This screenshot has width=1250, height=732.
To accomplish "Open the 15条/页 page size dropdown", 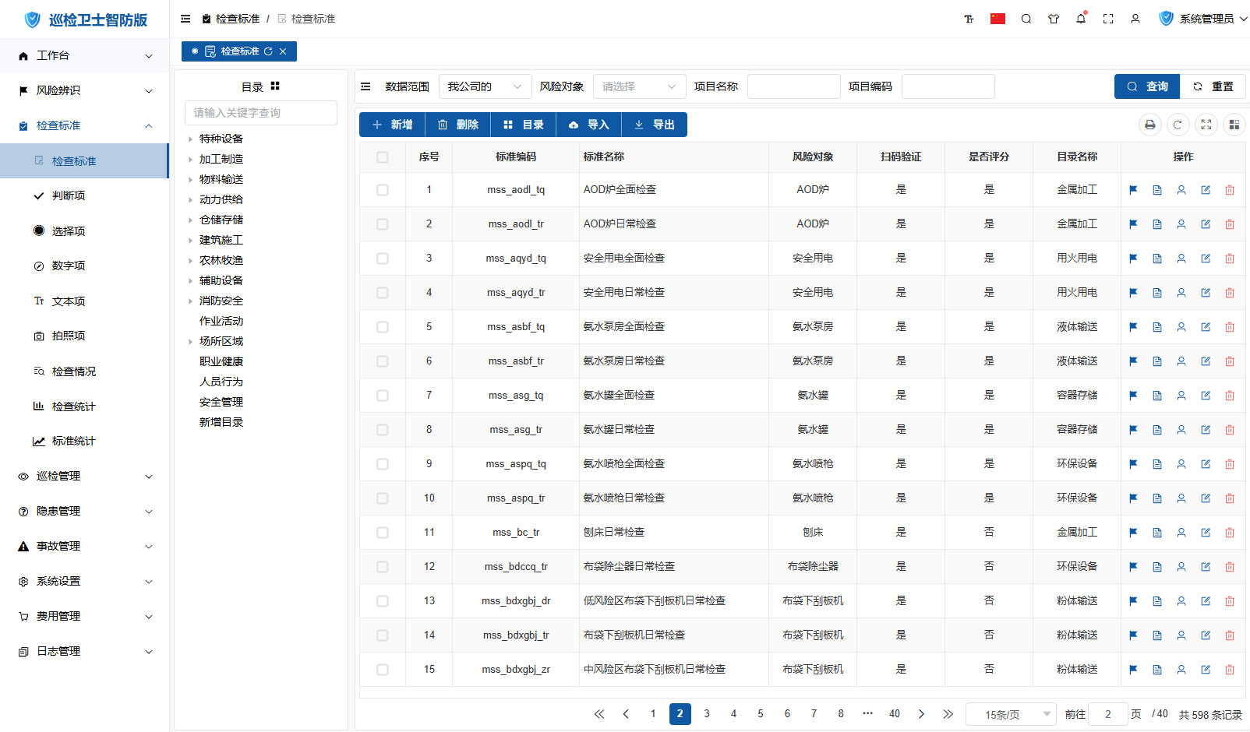I will [1011, 714].
